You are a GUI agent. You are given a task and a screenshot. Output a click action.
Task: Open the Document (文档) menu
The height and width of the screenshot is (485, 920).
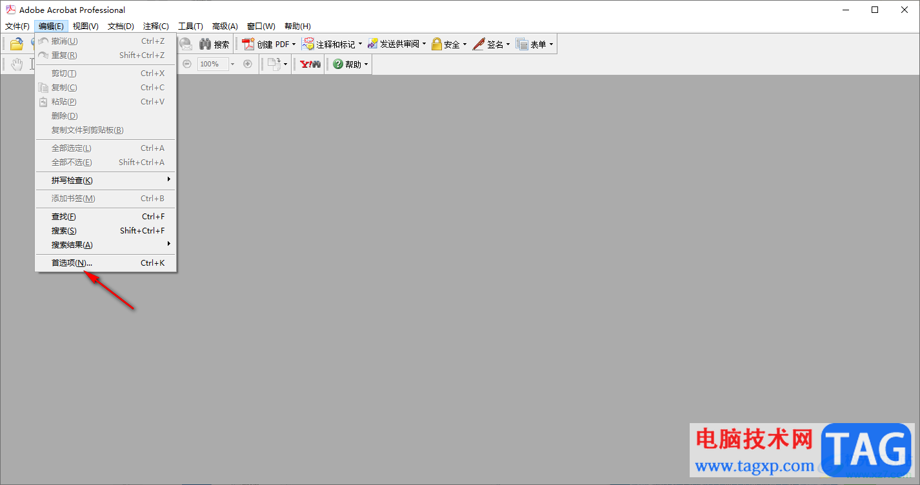[x=121, y=26]
